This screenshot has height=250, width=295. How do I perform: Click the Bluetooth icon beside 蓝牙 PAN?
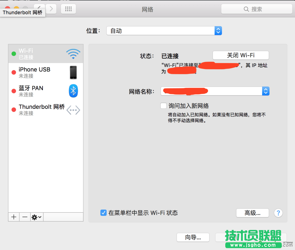(x=73, y=91)
